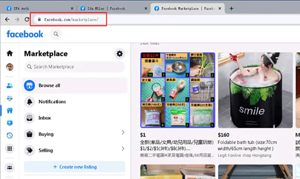This screenshot has height=179, width=300.
Task: Click the Memories clock icon in sidebar
Action: pos(10,136)
